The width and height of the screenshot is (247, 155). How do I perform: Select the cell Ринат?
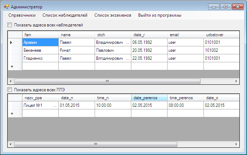click(77, 50)
